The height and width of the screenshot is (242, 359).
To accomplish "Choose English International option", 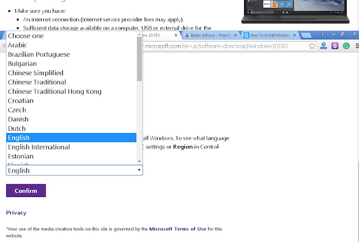I will coord(71,147).
